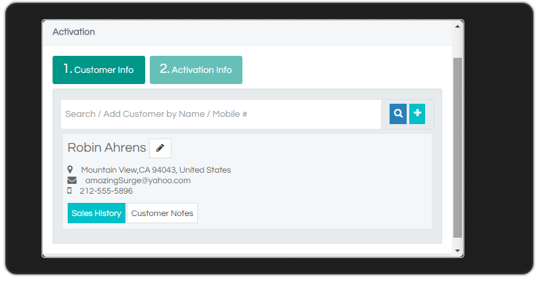
Task: Open the Sales History for the customer
Action: point(97,213)
